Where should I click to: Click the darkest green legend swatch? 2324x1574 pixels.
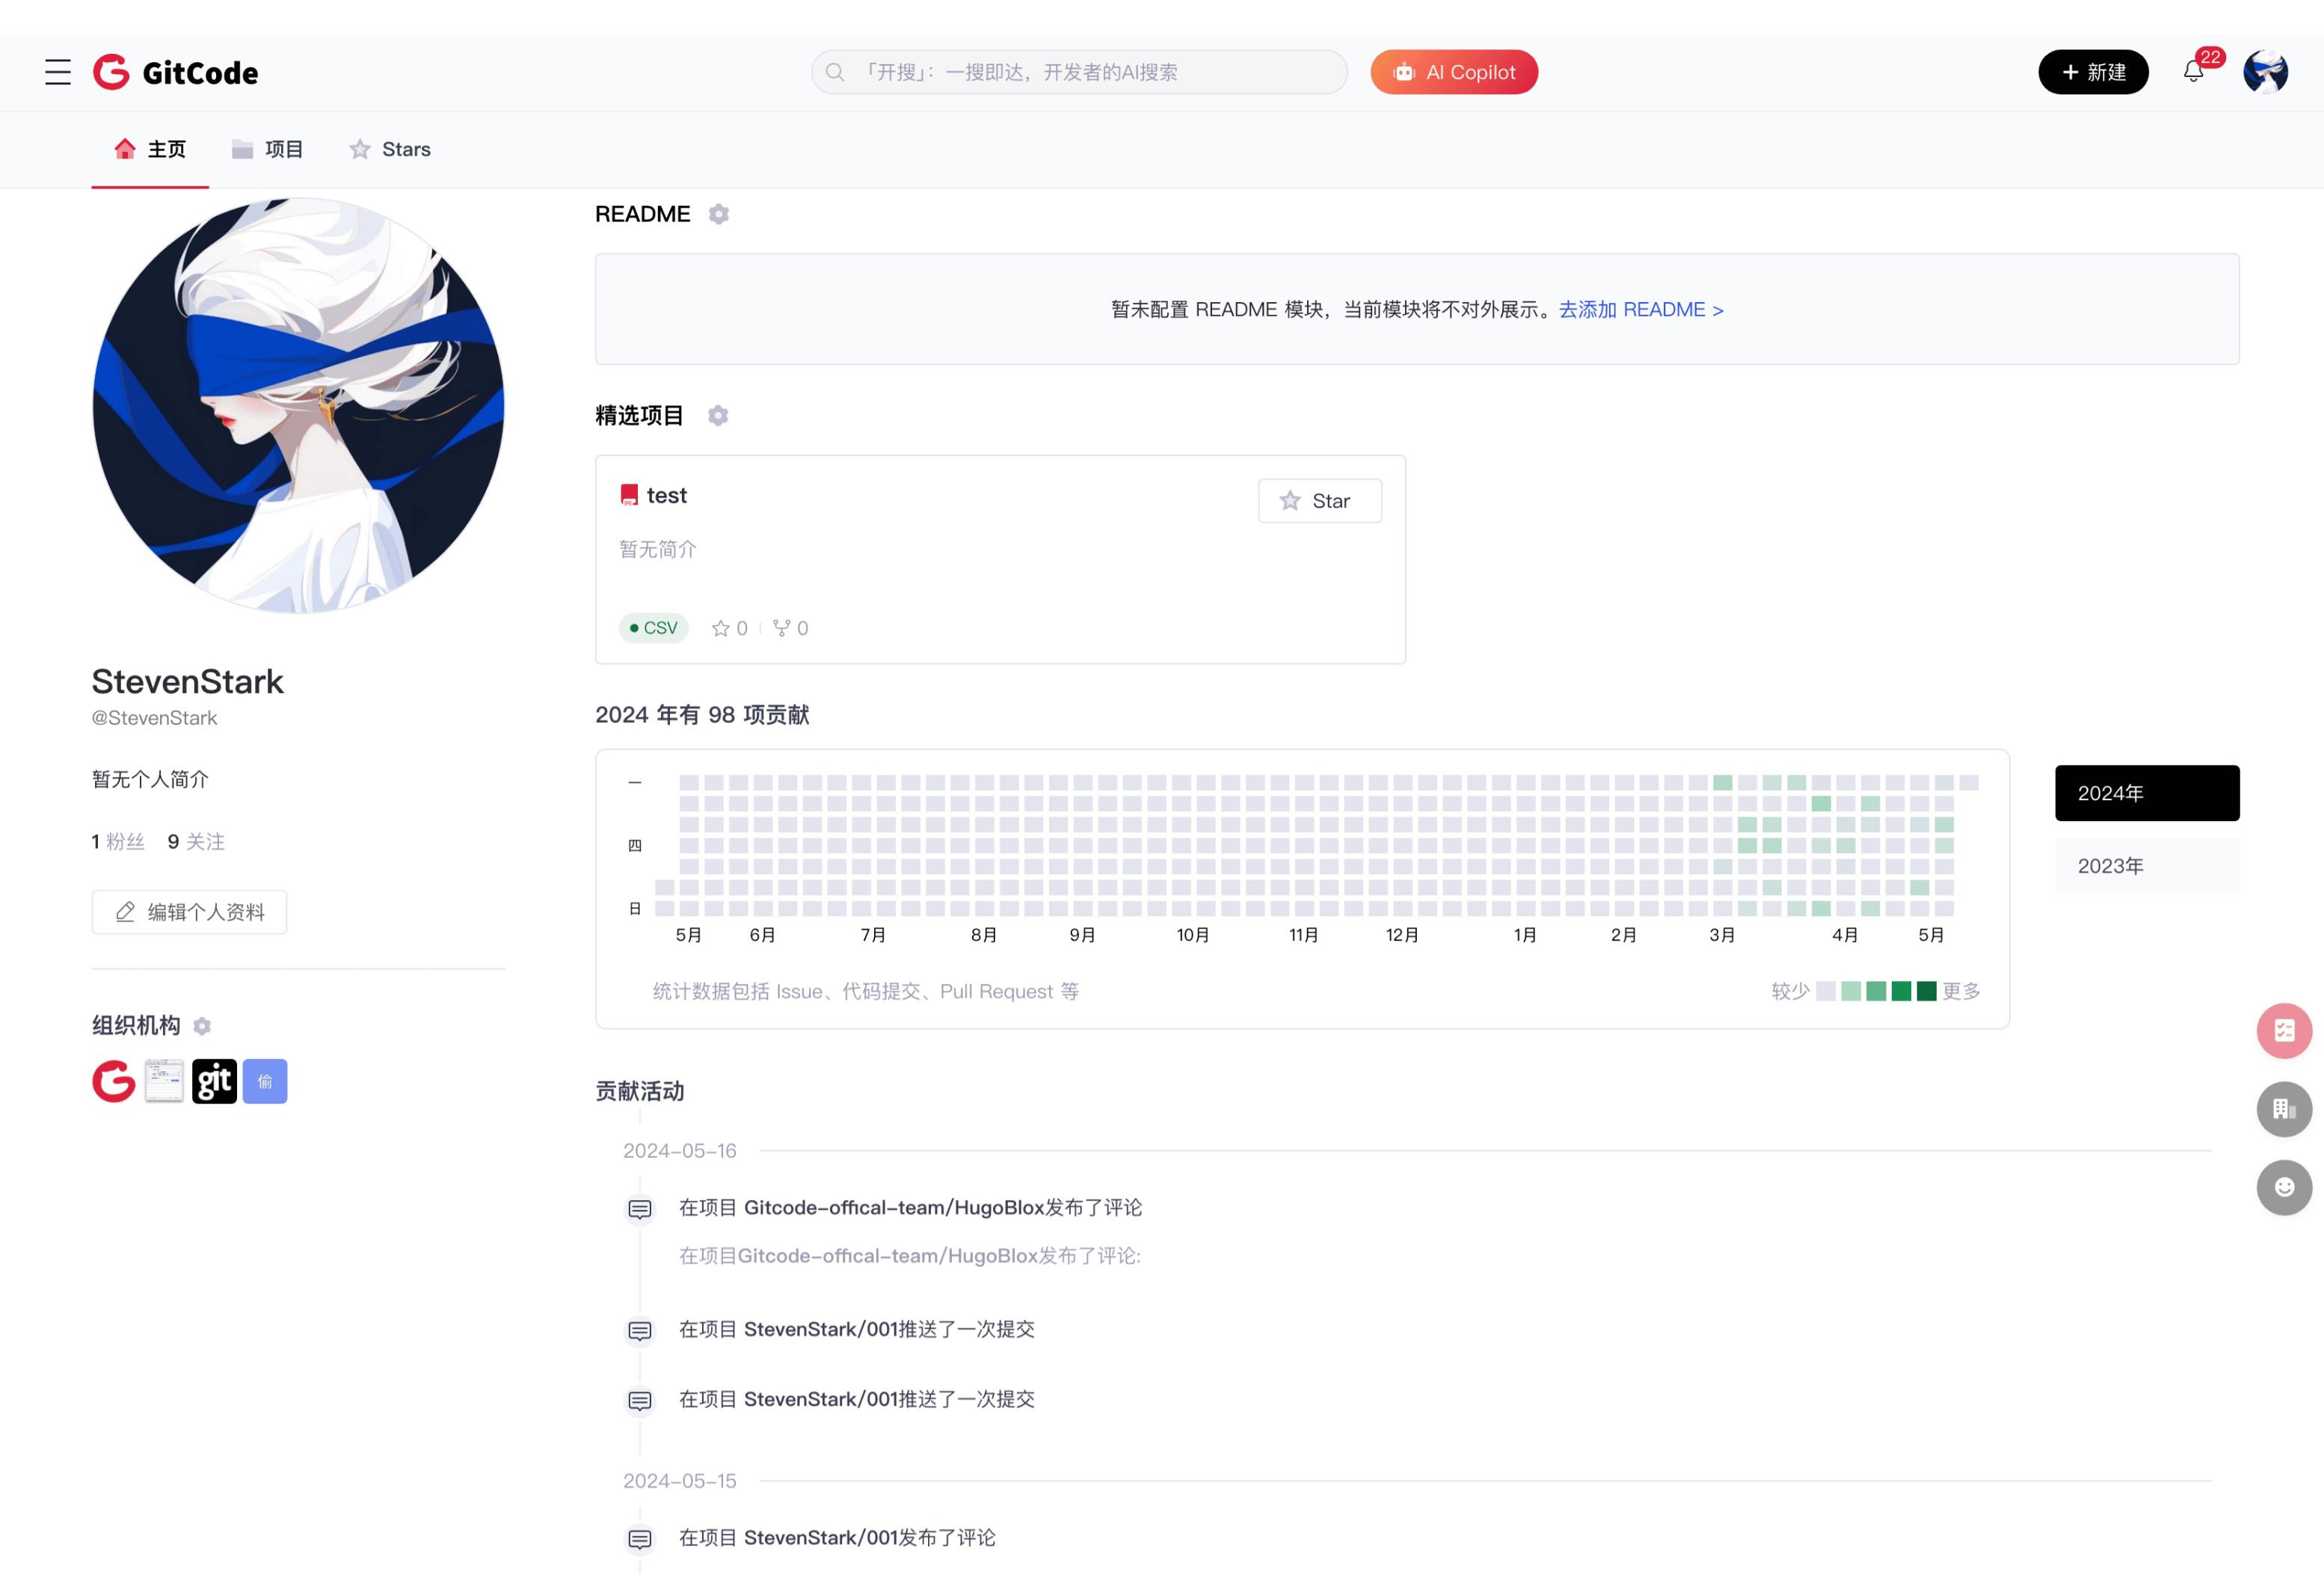1926,991
